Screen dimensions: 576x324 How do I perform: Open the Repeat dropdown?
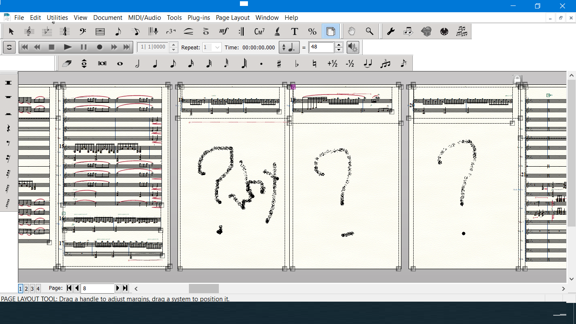click(217, 47)
